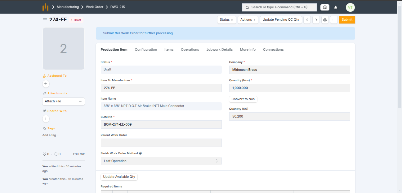This screenshot has height=193, width=402.
Task: Click the app logo home icon
Action: pos(45,7)
